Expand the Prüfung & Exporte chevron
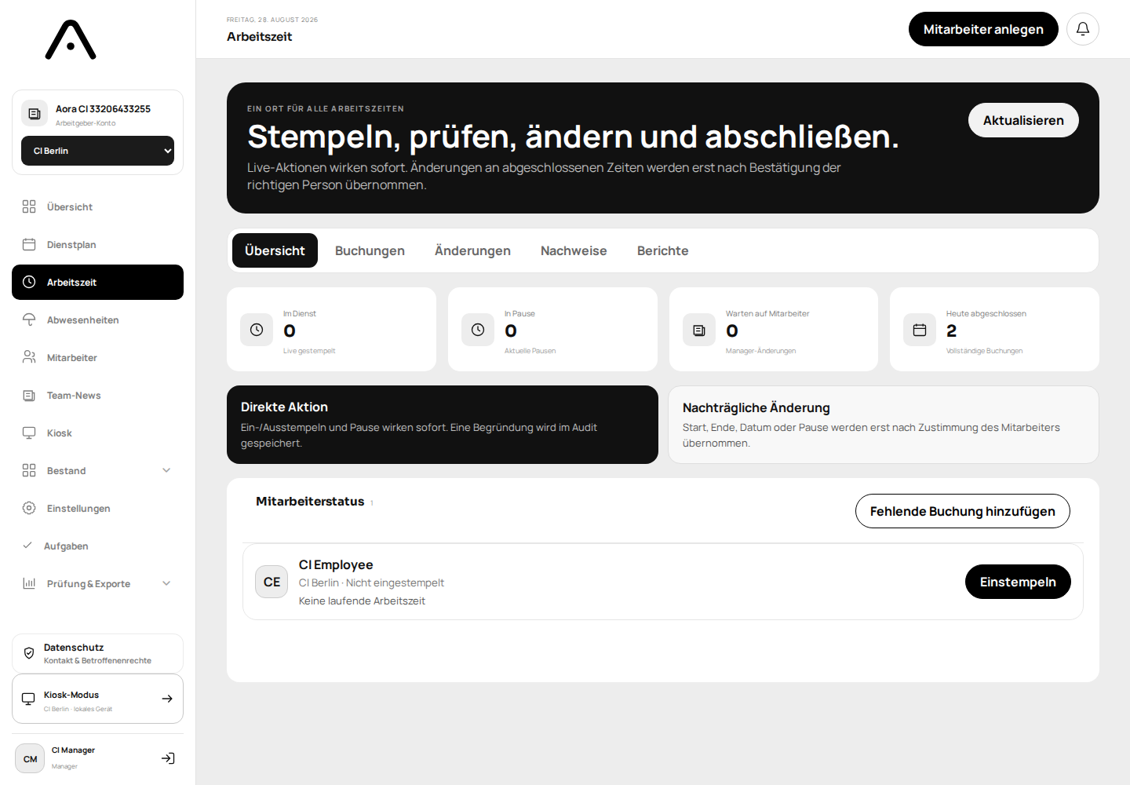 [166, 583]
